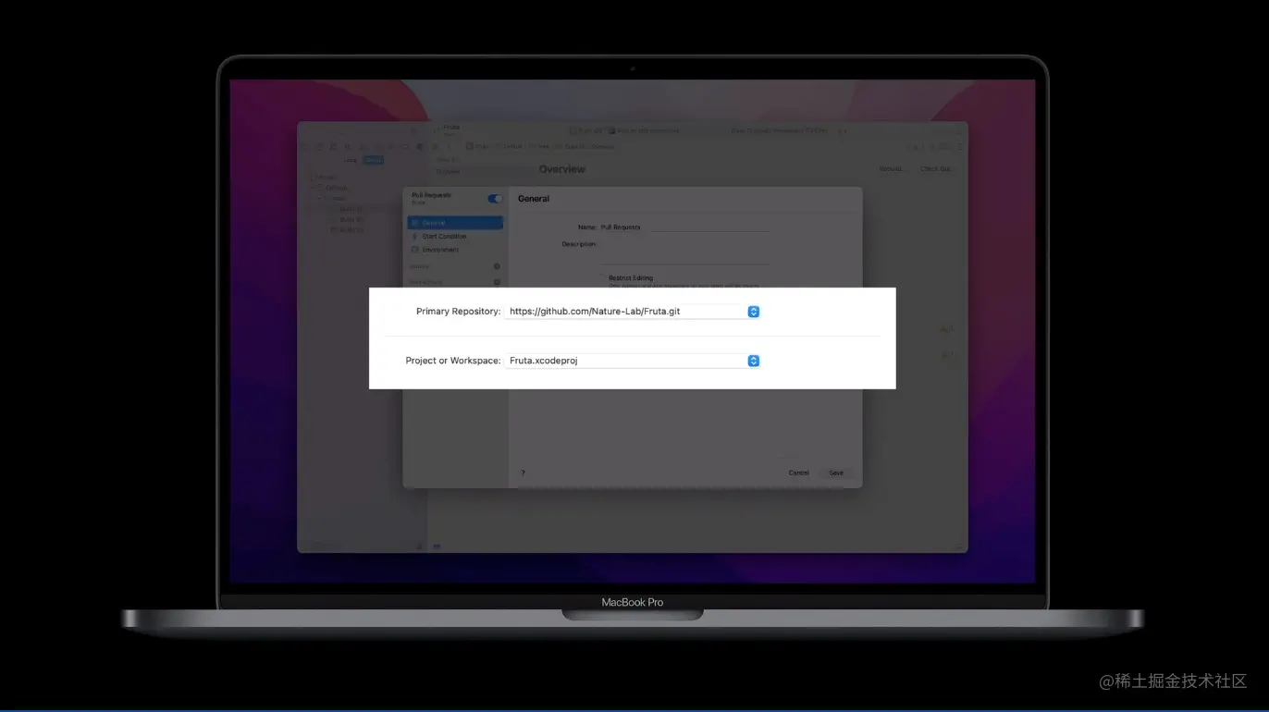Click the Rebuild button in the Xcode window
The image size is (1269, 712).
(892, 169)
